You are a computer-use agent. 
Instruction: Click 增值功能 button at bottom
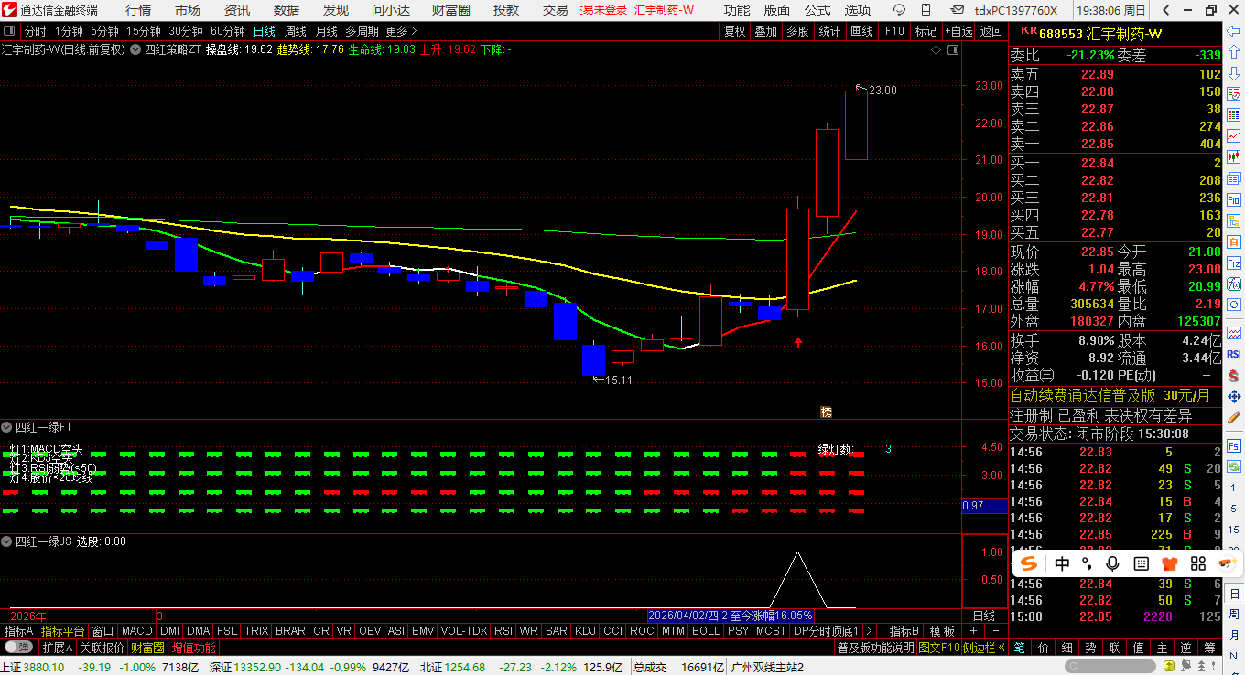(x=194, y=648)
